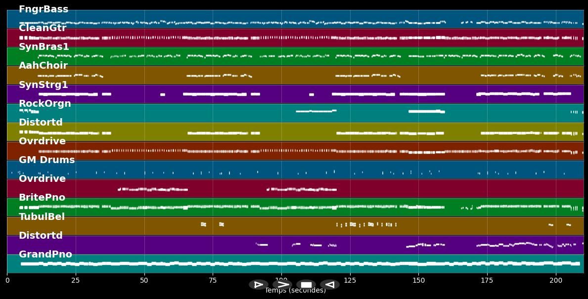Click the GrandPno track name
The width and height of the screenshot is (588, 299).
click(x=45, y=255)
